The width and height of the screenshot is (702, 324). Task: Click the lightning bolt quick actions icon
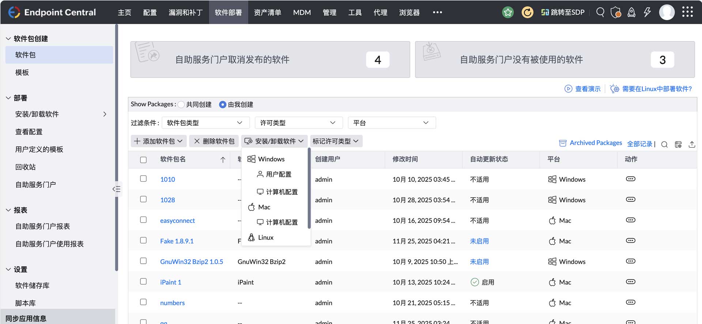(647, 12)
